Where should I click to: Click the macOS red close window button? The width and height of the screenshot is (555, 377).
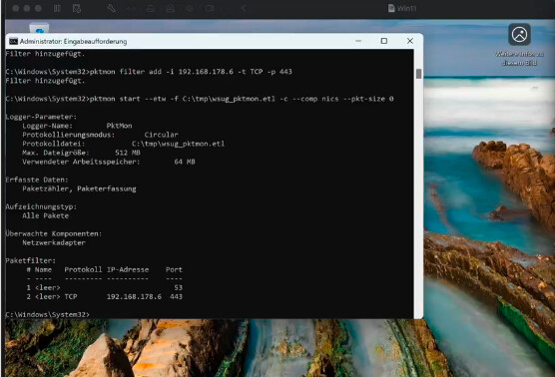pos(16,8)
